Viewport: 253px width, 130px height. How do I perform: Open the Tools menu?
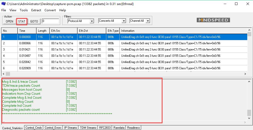(x=24, y=10)
